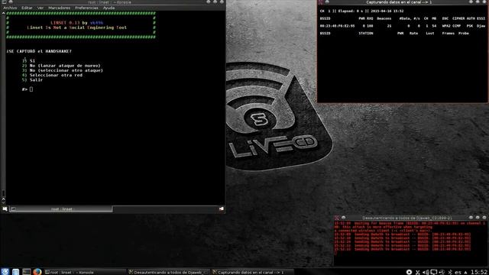Click in the Konsole prompt input line

coord(31,89)
